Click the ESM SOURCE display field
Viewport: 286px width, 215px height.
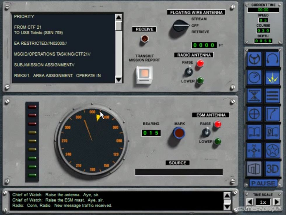click(x=179, y=172)
